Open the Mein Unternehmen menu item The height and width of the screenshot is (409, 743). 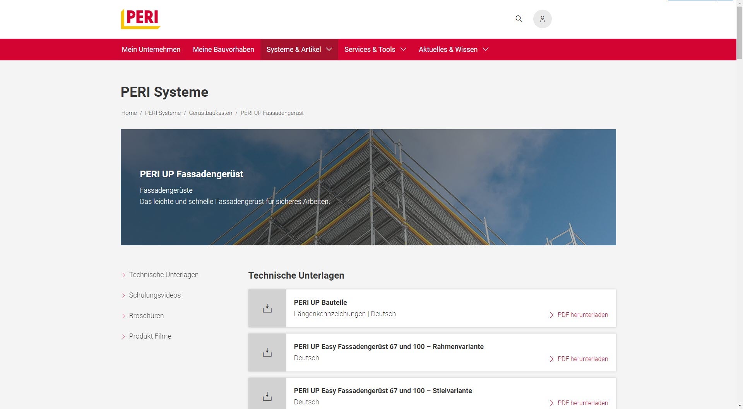tap(151, 50)
